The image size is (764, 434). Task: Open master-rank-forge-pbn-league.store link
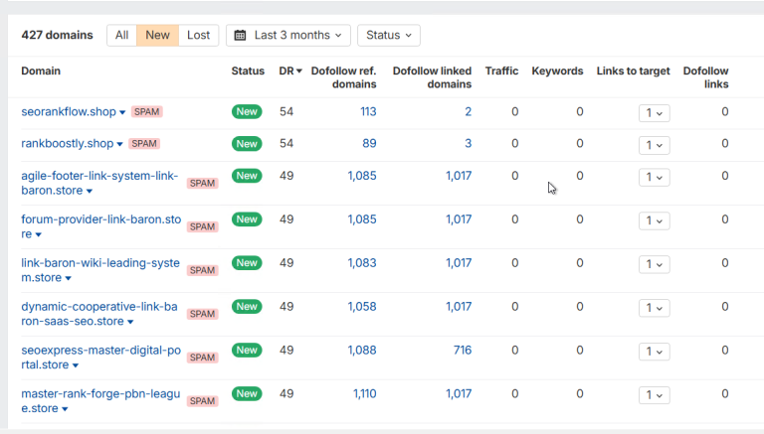(100, 401)
